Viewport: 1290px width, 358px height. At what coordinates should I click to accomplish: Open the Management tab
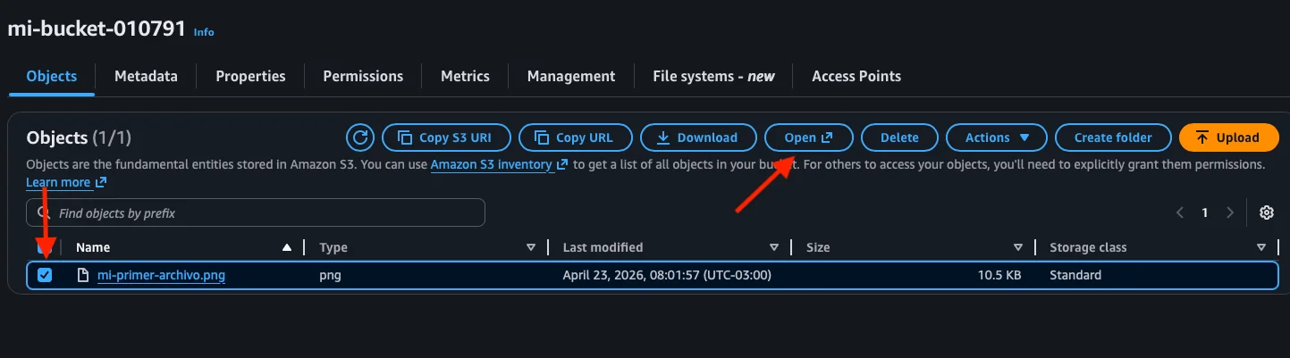point(571,76)
